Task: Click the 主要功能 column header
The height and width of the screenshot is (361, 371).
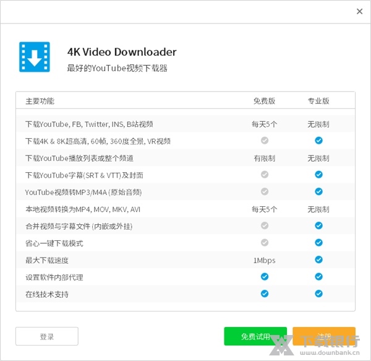Action: tap(40, 101)
